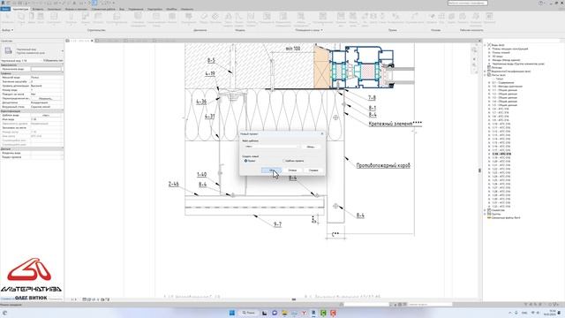Switch to the Архитектура ribbon tab
Image resolution: width=565 pixels, height=318 pixels.
point(20,9)
